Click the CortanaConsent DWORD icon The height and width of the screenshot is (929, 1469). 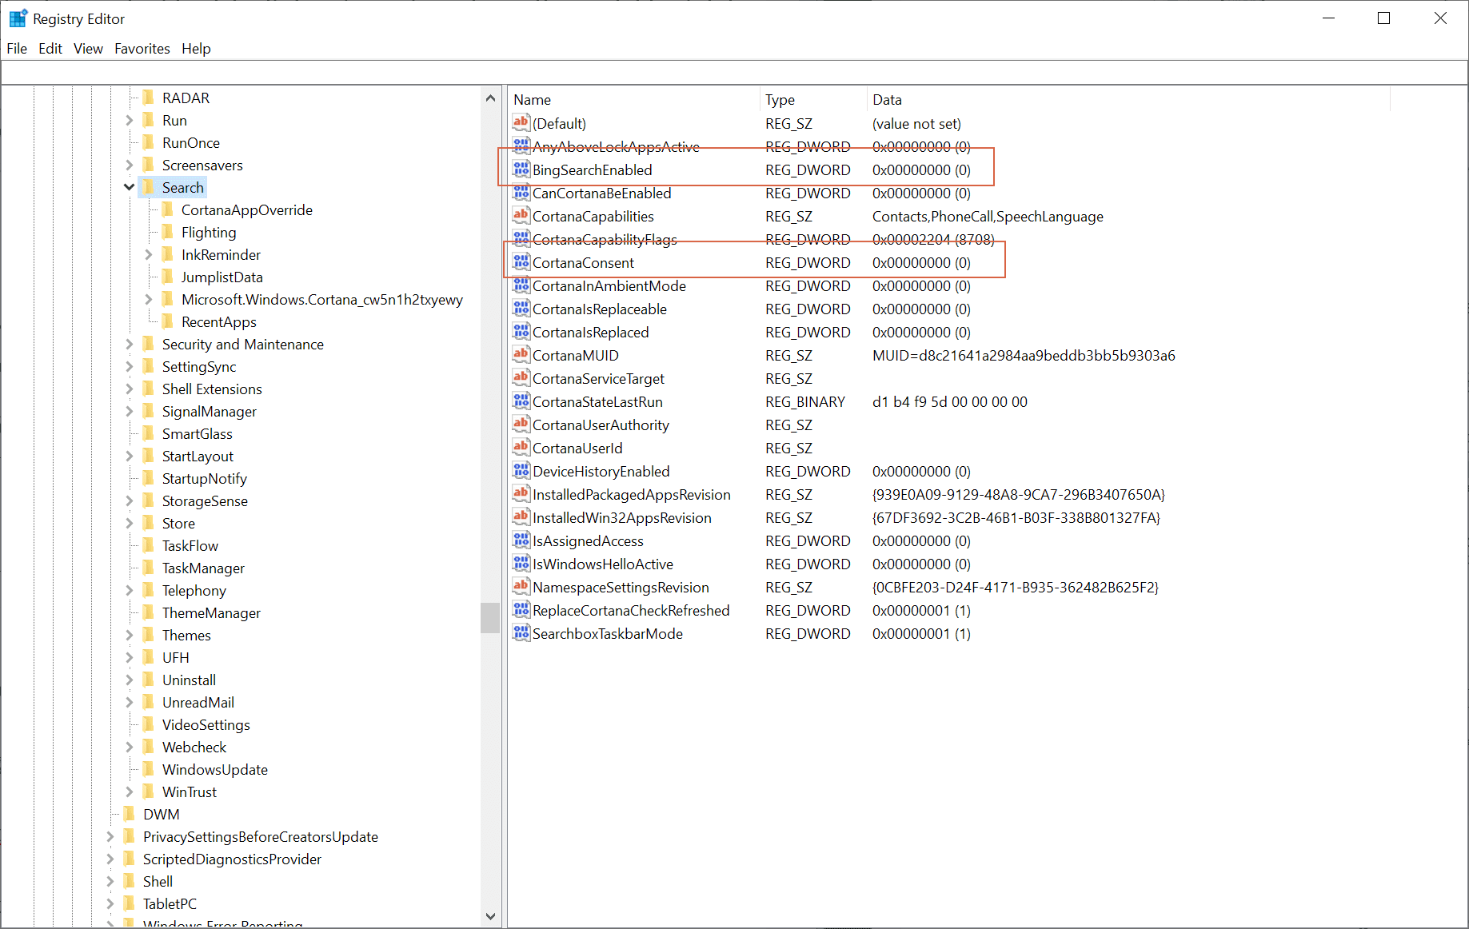tap(521, 261)
